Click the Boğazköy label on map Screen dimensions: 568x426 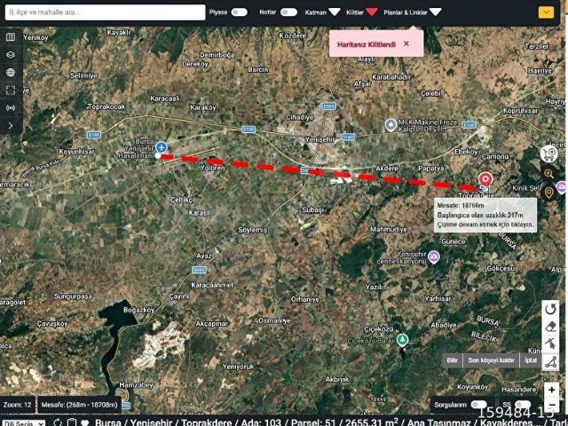tap(138, 310)
